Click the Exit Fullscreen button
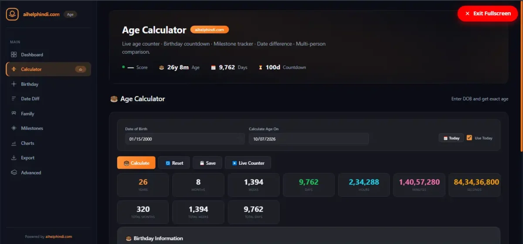The image size is (523, 244). coord(487,14)
